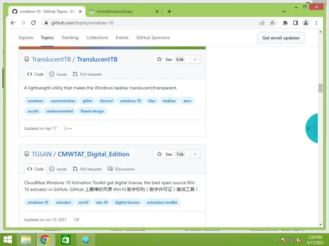Open the Code tab of TranslucentTB
Screen dimensions: 329x246
[x=35, y=74]
